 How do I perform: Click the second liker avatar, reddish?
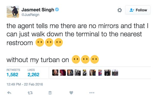[63, 73]
